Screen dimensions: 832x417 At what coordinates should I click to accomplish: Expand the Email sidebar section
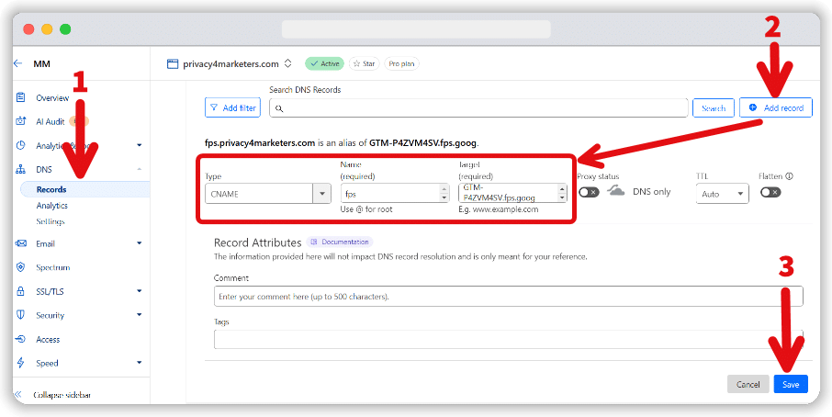coord(140,243)
